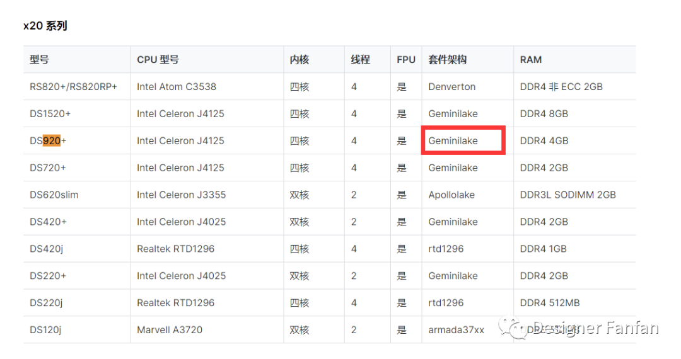This screenshot has height=359, width=681.
Task: Click the DS620slim model cell
Action: pyautogui.click(x=54, y=195)
